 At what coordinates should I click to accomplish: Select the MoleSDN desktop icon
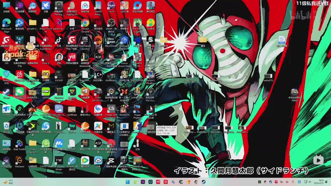coord(125,109)
